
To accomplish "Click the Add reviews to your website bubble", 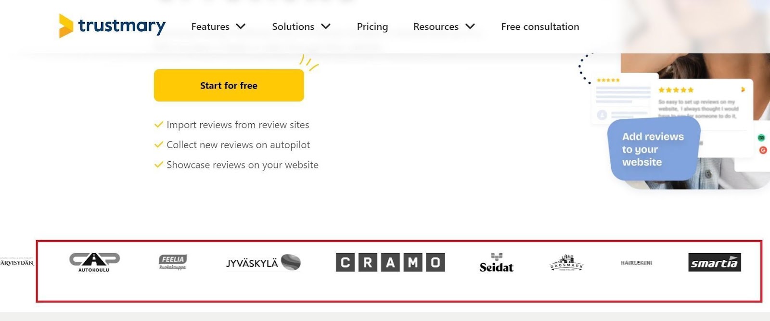I will pos(653,149).
